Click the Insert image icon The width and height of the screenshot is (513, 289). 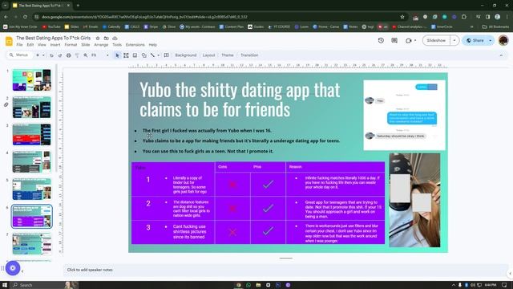tap(135, 55)
